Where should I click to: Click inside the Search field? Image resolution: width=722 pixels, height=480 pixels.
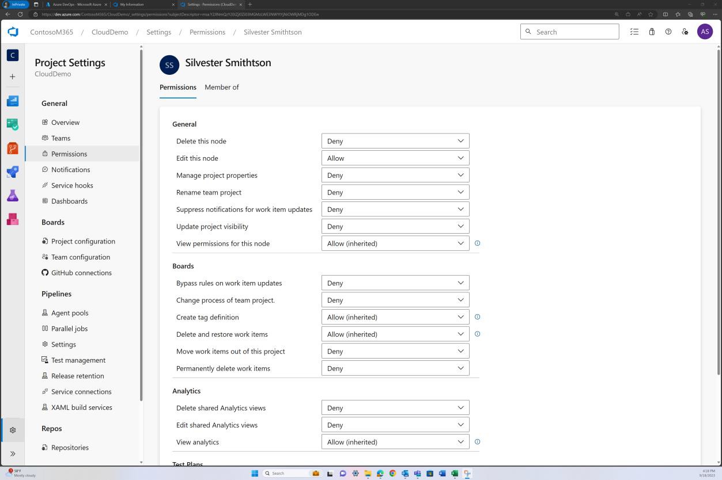(x=569, y=32)
